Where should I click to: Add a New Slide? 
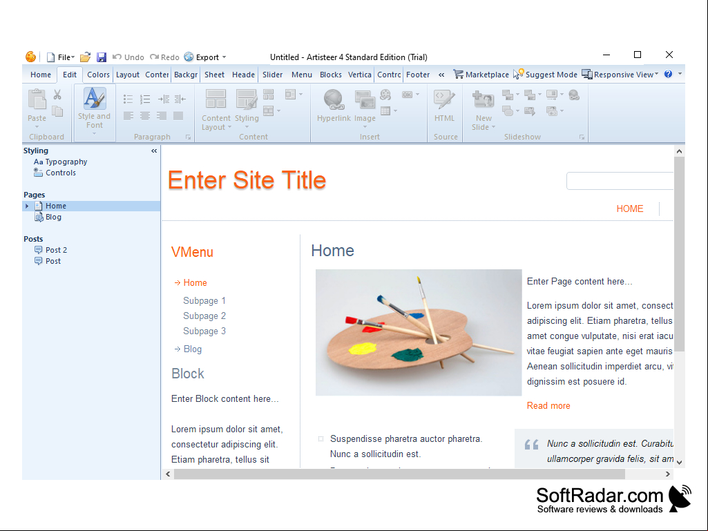click(x=483, y=110)
